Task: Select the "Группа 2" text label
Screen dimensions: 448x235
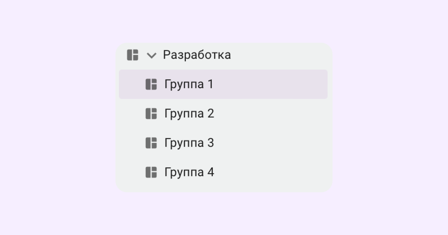Action: click(x=189, y=114)
